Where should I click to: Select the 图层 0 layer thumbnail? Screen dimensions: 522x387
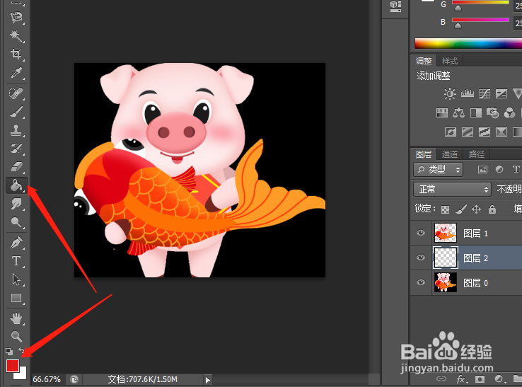(446, 282)
